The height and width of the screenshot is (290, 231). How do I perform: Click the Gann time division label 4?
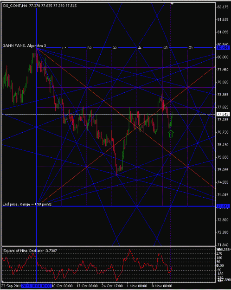coord(140,48)
